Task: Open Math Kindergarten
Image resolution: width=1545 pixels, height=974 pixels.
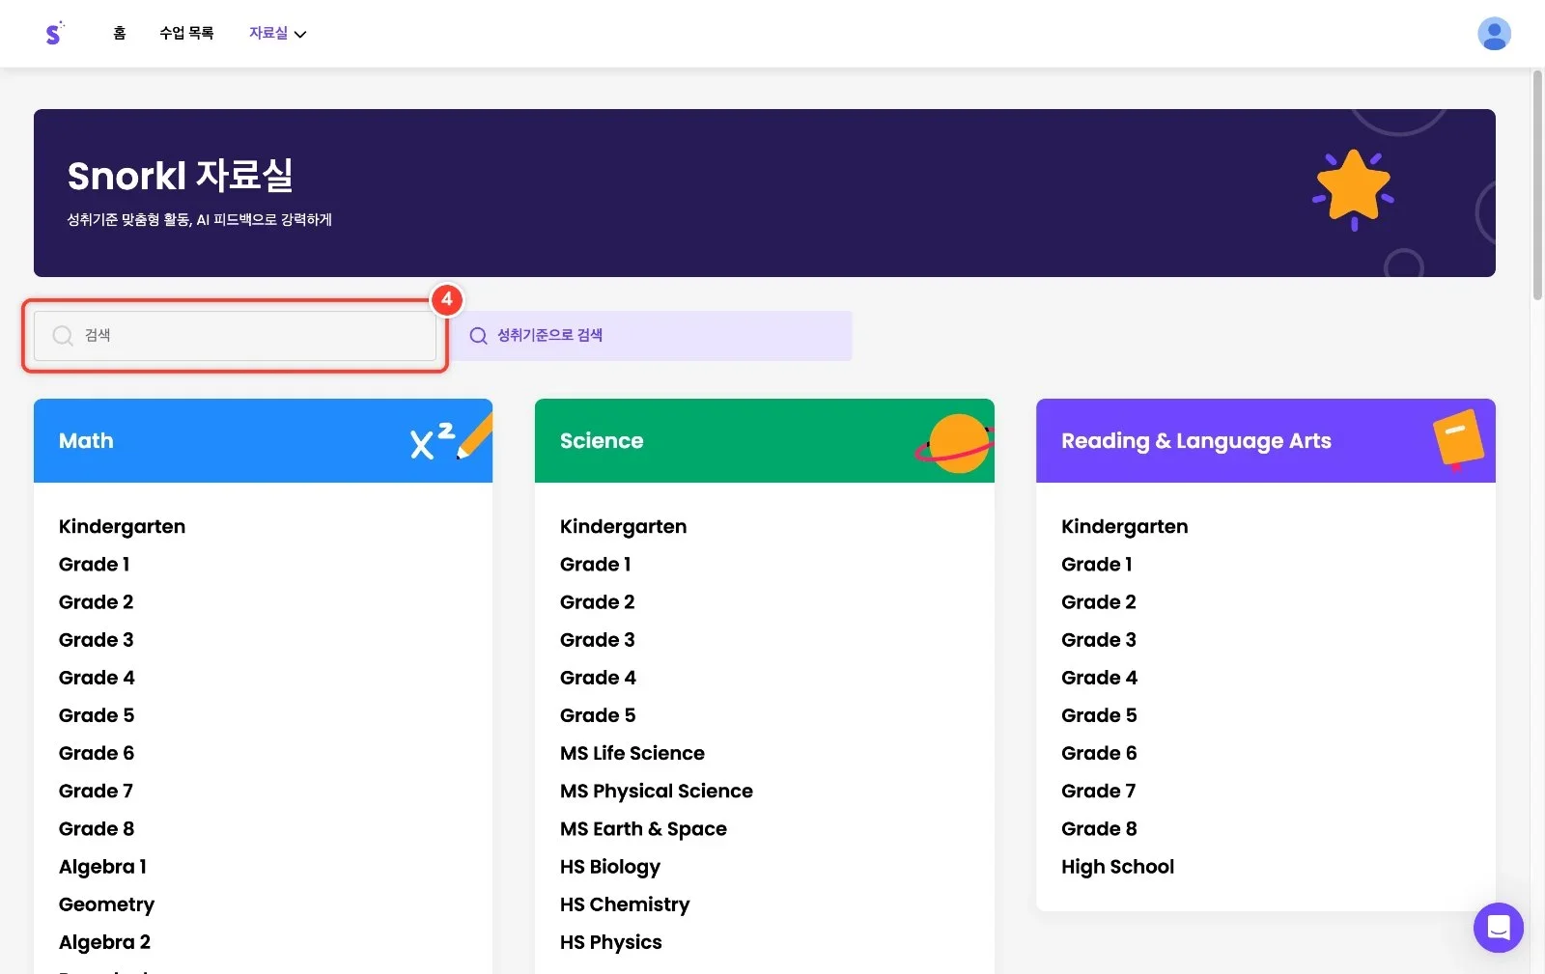Action: [122, 526]
